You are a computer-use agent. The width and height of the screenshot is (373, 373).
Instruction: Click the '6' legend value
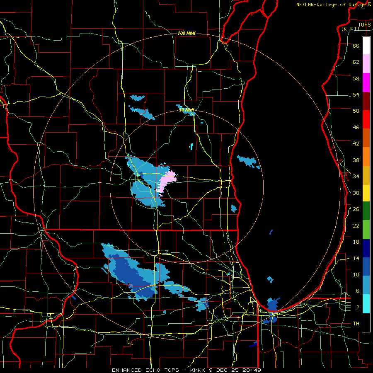point(357,291)
